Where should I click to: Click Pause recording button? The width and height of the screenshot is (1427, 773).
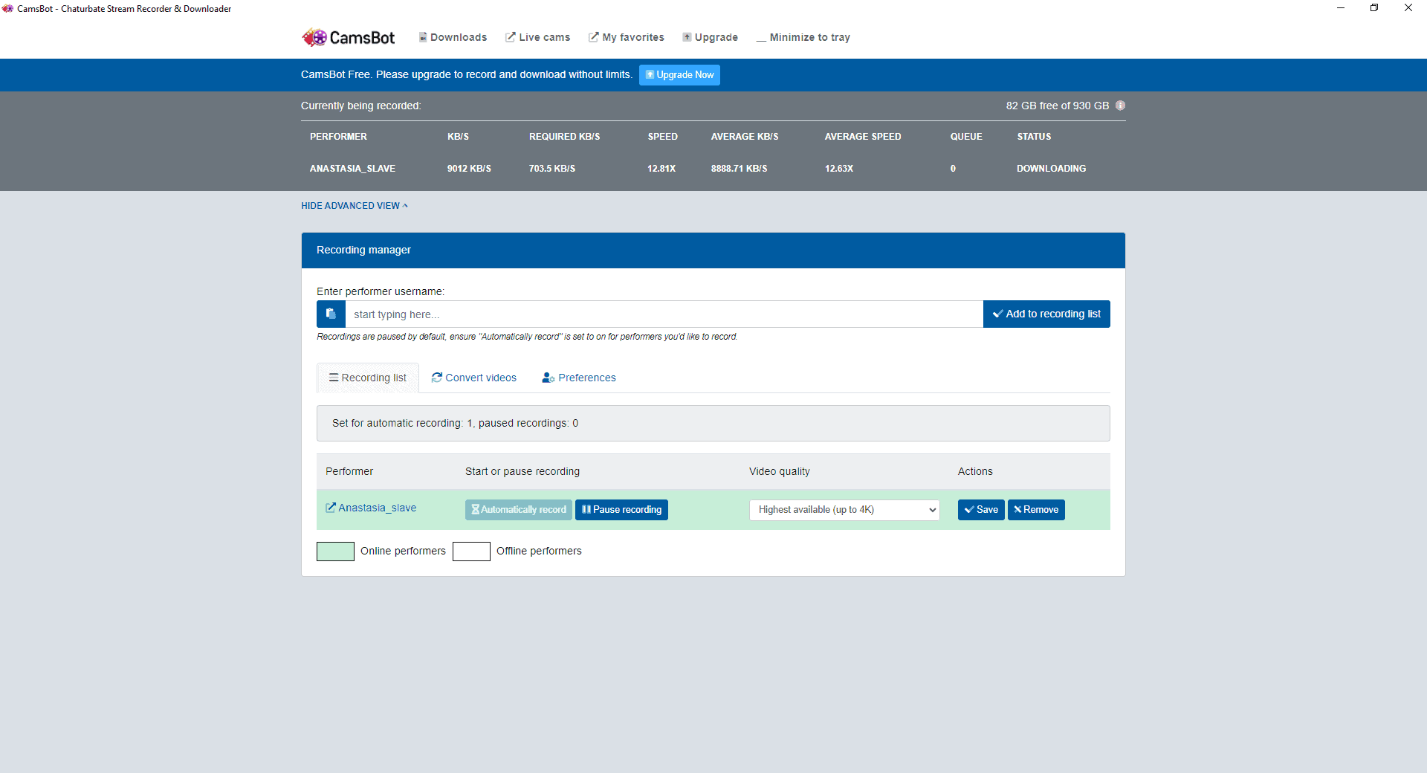(621, 510)
